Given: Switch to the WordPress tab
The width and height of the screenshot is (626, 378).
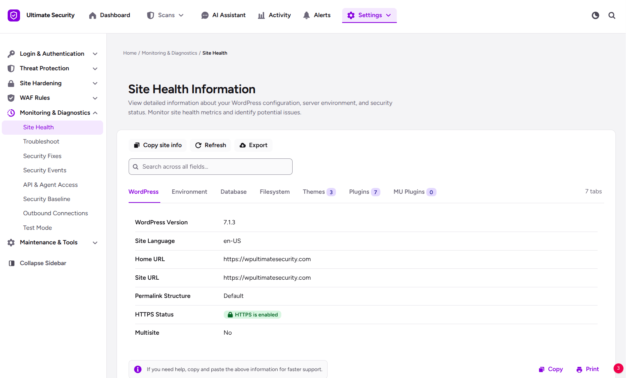Looking at the screenshot, I should pos(144,192).
